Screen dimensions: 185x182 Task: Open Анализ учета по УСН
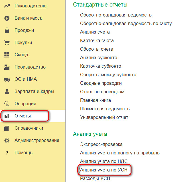coord(104,170)
